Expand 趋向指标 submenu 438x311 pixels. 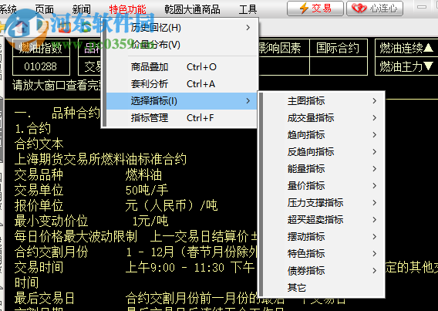point(323,135)
